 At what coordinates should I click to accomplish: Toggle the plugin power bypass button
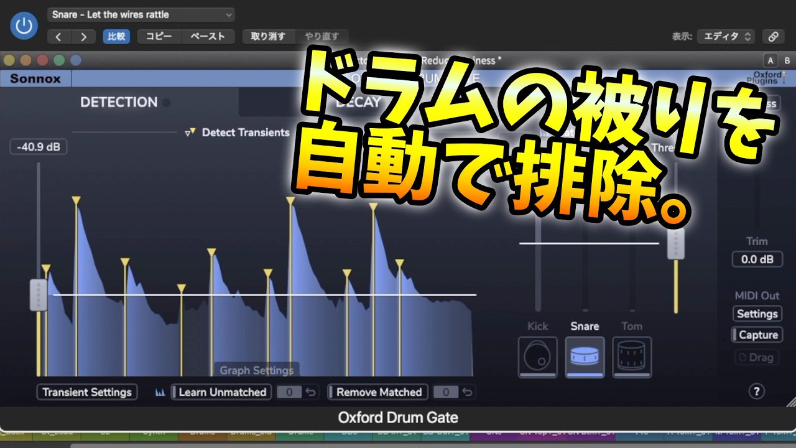coord(24,26)
